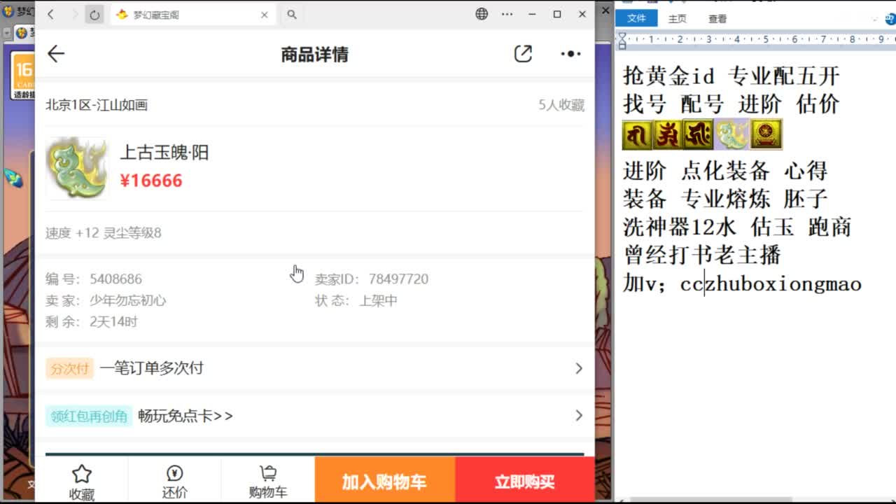Screen dimensions: 896x504
Task: Switch to the 查看 tab in WordPad
Action: point(717,20)
